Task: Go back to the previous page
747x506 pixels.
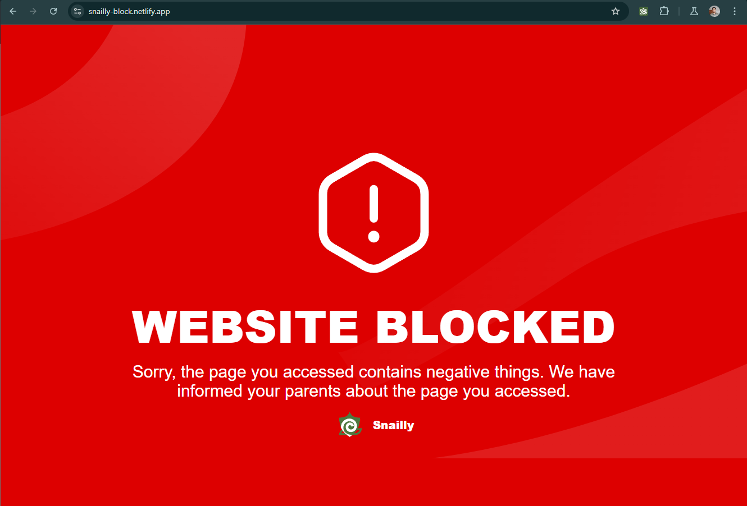Action: click(x=13, y=11)
